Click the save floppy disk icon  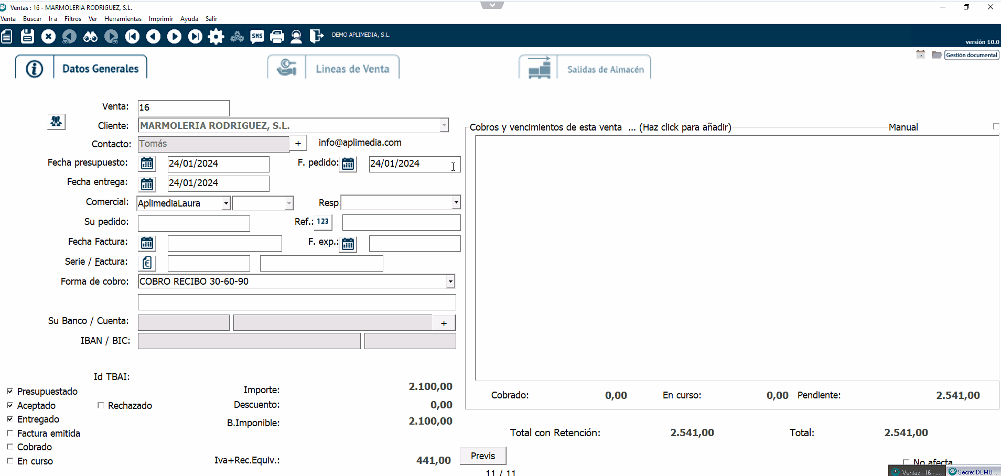(27, 36)
